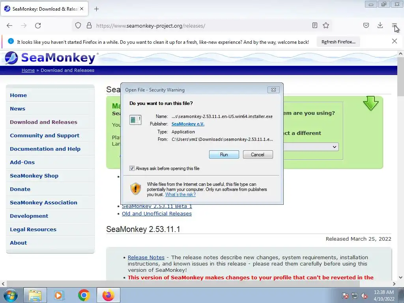Viewport: 404px width, 303px height.
Task: Run the SeaMonkey installer
Action: coord(224,154)
